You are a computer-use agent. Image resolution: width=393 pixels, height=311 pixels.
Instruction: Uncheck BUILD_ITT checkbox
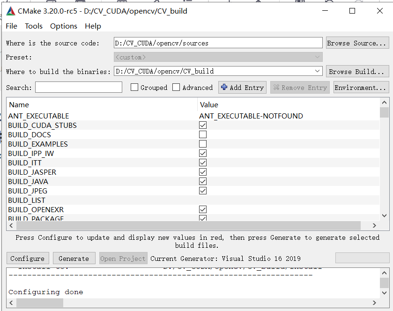click(x=203, y=163)
